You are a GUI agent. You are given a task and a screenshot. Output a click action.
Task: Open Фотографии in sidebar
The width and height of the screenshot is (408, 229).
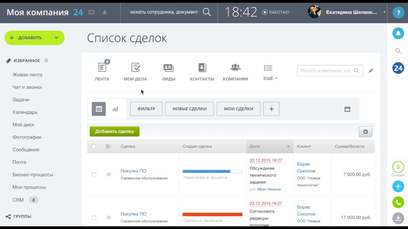coord(27,137)
